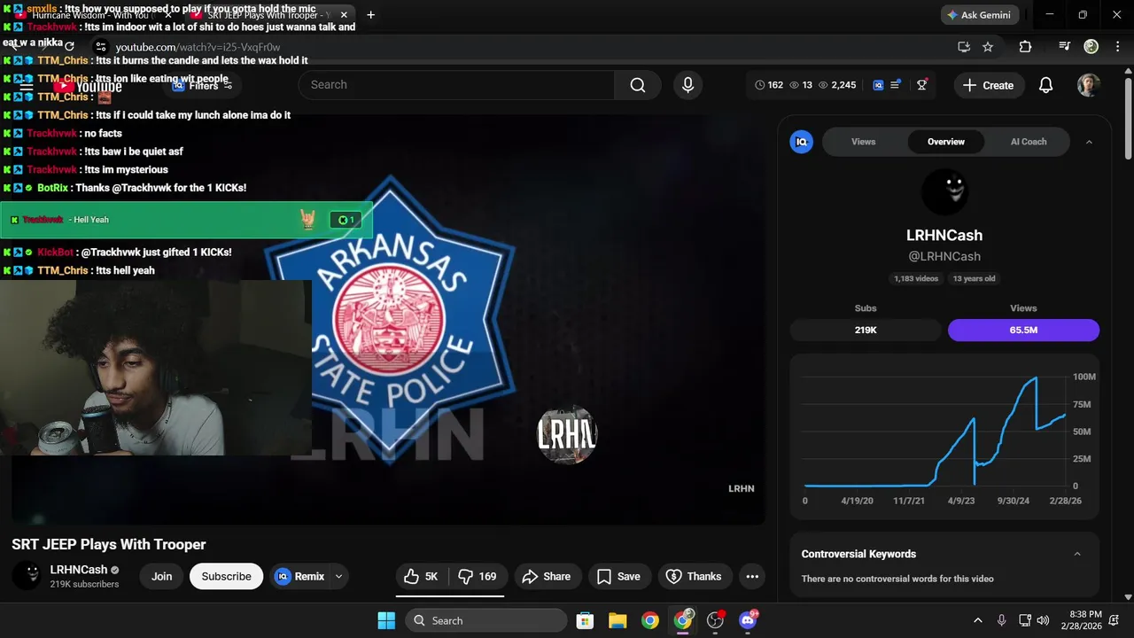Expand the Remix dropdown arrow

(338, 576)
